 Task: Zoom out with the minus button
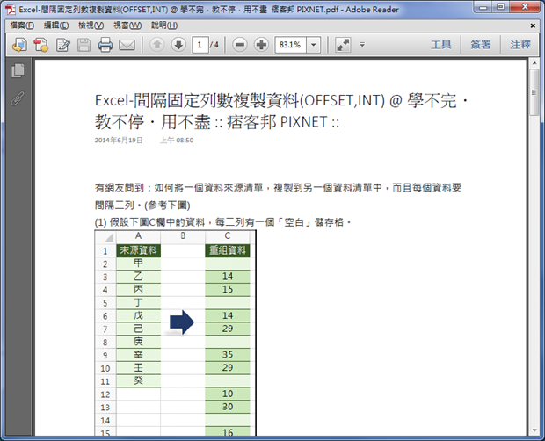click(240, 45)
